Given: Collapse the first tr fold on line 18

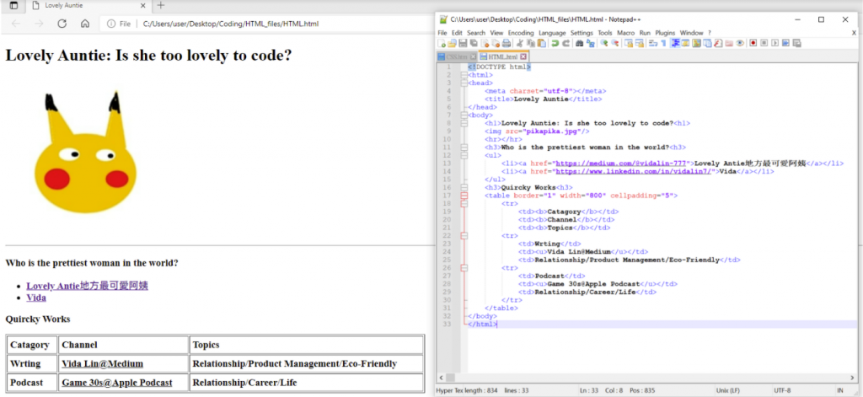Looking at the screenshot, I should 464,203.
